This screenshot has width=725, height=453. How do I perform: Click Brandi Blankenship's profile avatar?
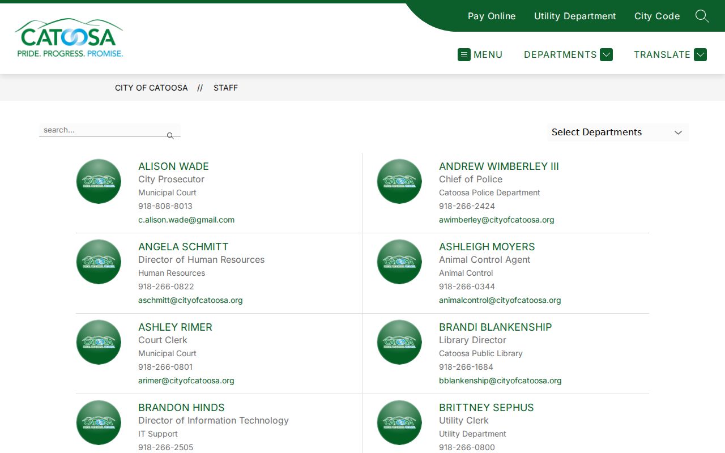(x=399, y=342)
